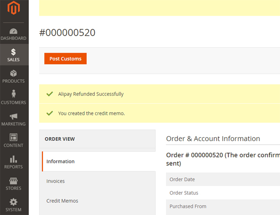Select the Order Date row

pyautogui.click(x=182, y=179)
